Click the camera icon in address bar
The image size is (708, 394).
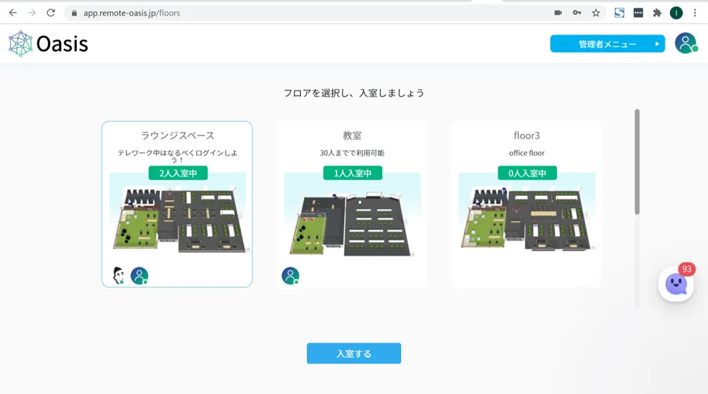pos(559,12)
